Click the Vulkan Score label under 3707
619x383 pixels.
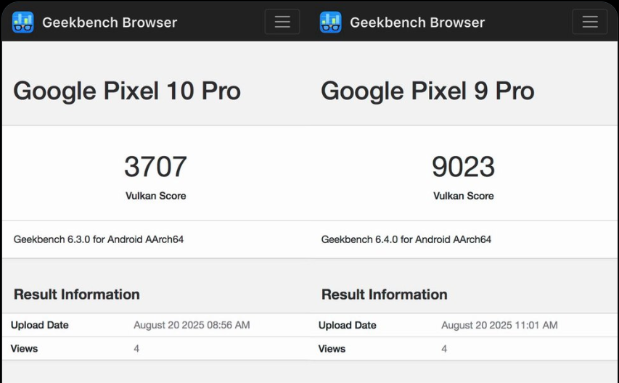[155, 196]
